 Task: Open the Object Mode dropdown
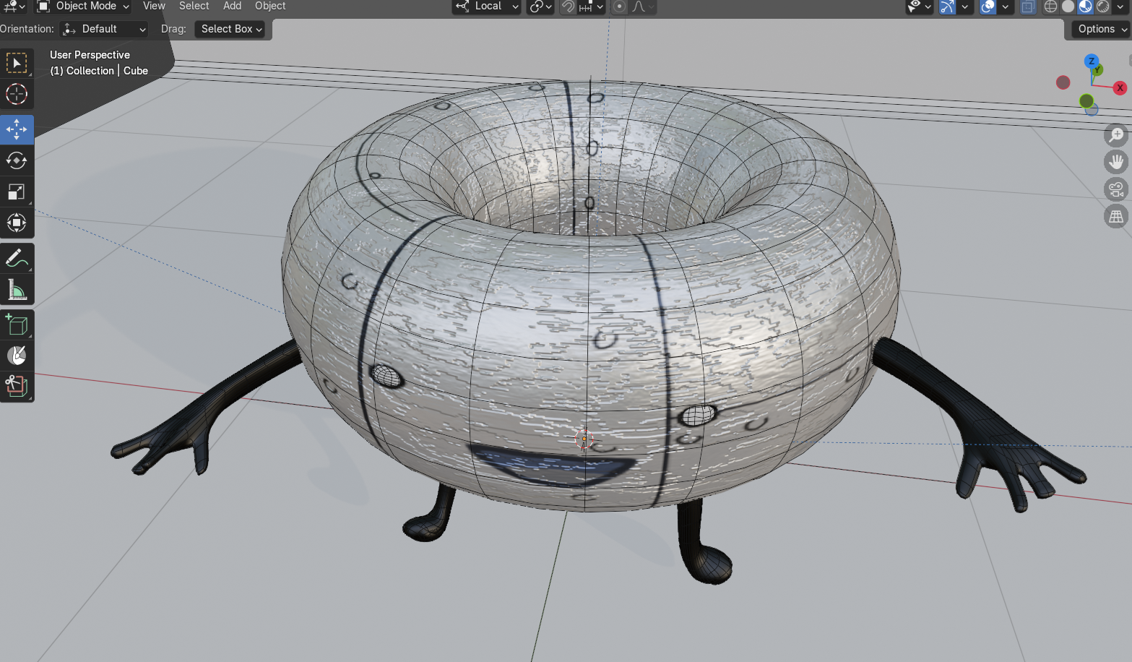click(x=83, y=7)
